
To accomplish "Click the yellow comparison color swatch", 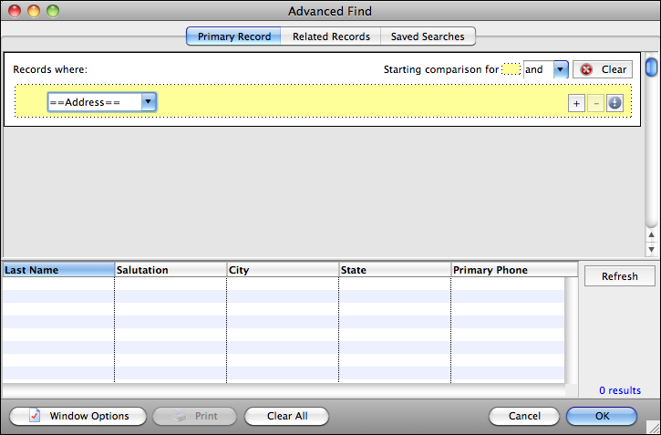I will 511,69.
